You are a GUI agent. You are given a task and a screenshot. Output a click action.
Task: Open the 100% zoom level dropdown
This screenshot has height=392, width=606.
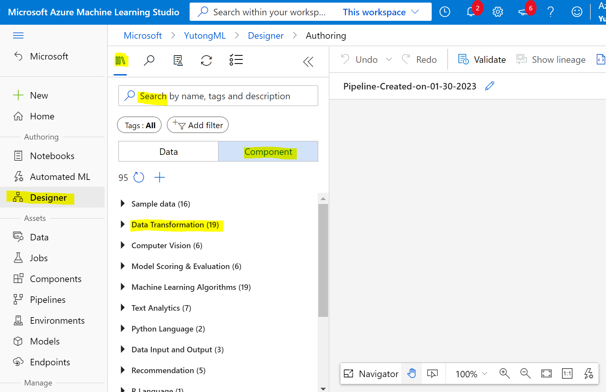(471, 373)
